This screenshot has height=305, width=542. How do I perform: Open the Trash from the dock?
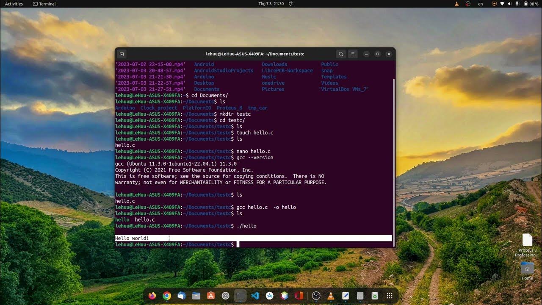coord(375,296)
